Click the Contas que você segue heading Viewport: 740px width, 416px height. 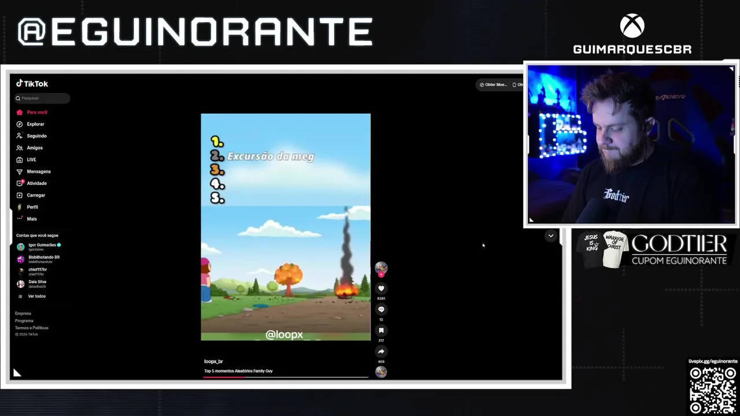point(38,236)
